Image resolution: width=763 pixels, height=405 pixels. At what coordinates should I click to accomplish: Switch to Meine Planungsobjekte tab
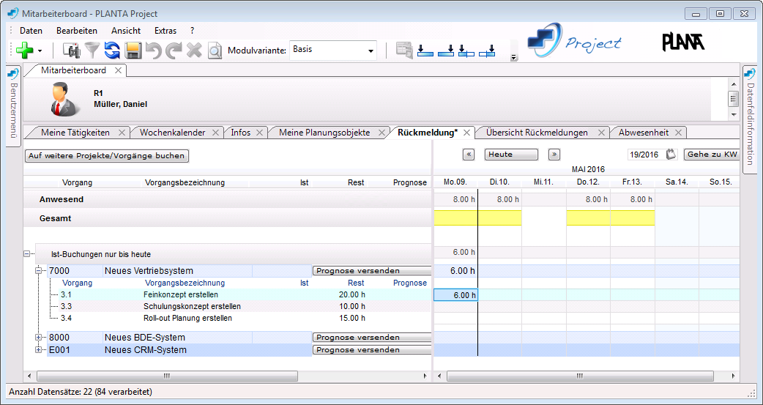(324, 133)
